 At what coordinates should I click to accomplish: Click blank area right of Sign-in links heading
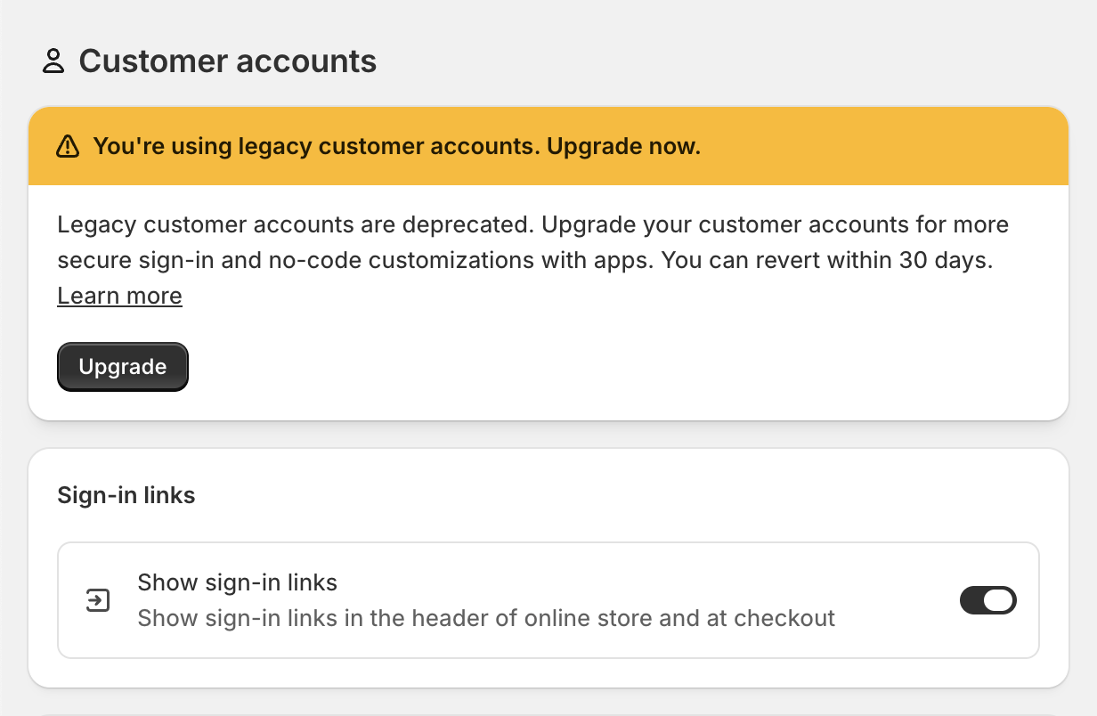pyautogui.click(x=623, y=495)
